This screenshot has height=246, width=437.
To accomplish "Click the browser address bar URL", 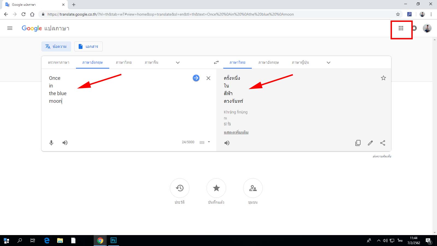I will (171, 14).
